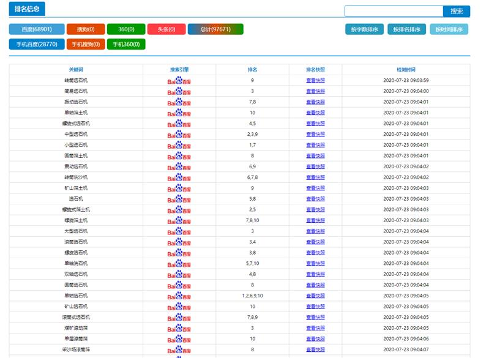Open 手机百度(28770) rankings
Viewport: 489px width, 358px height.
click(37, 44)
